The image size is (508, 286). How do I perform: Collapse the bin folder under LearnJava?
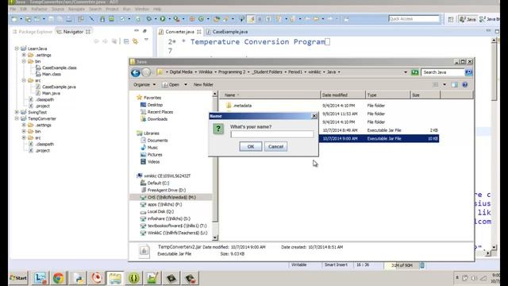(x=24, y=61)
